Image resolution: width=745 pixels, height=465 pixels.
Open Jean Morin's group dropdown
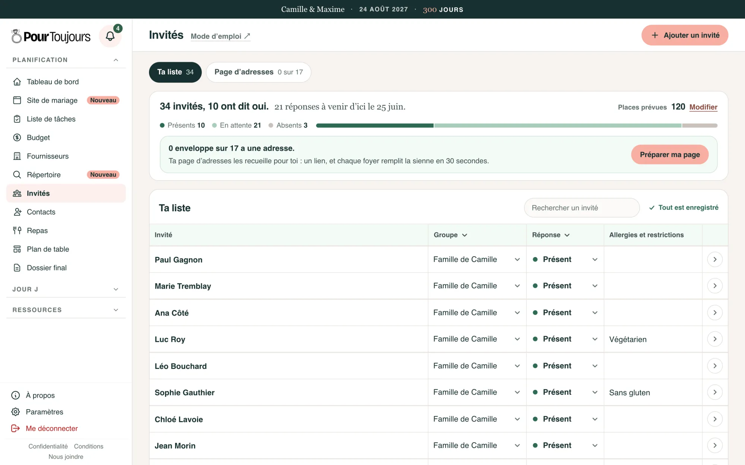pyautogui.click(x=477, y=445)
